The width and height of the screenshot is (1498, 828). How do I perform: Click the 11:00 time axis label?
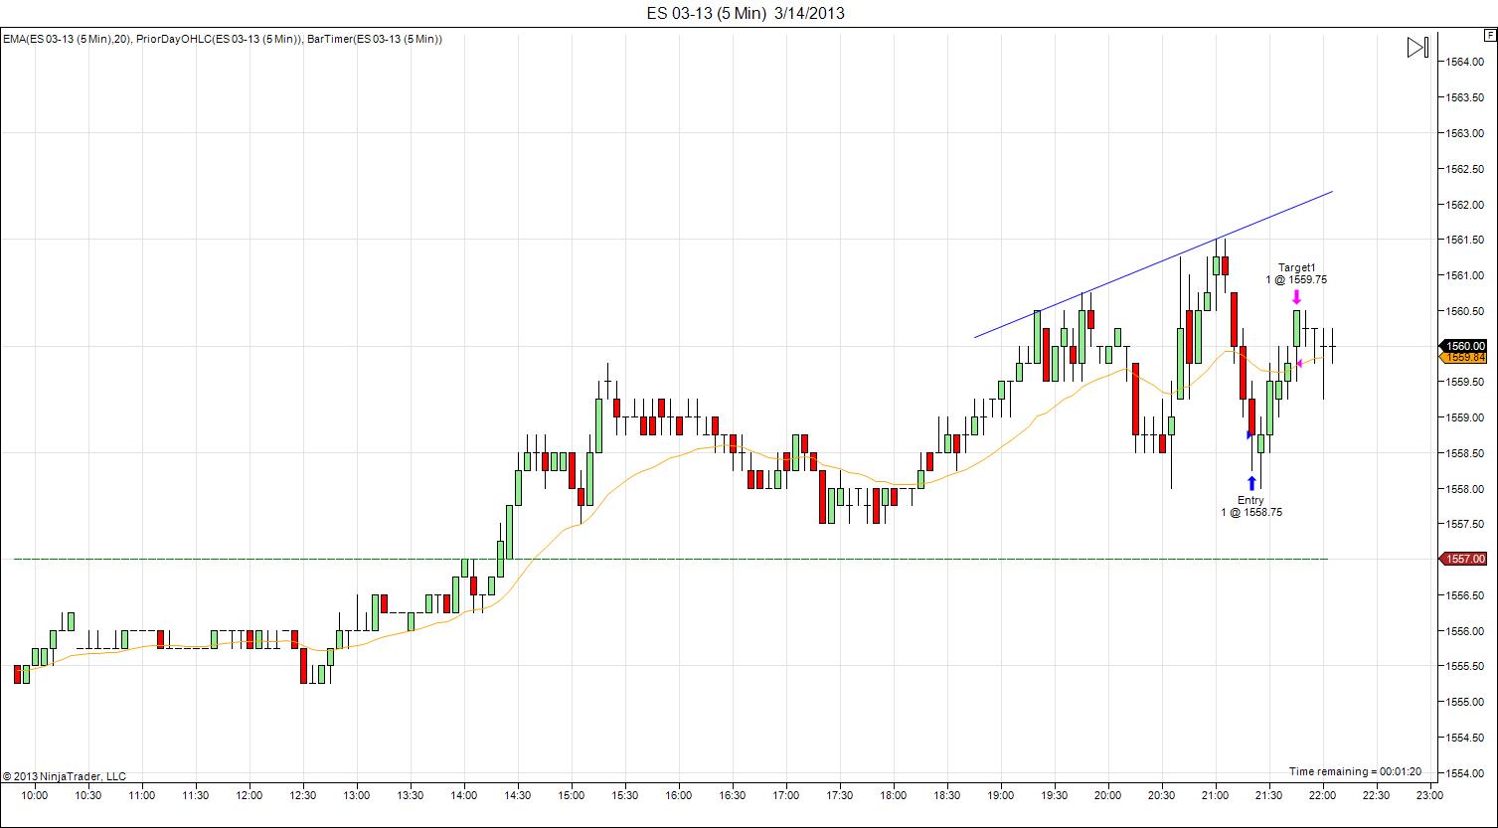(142, 795)
